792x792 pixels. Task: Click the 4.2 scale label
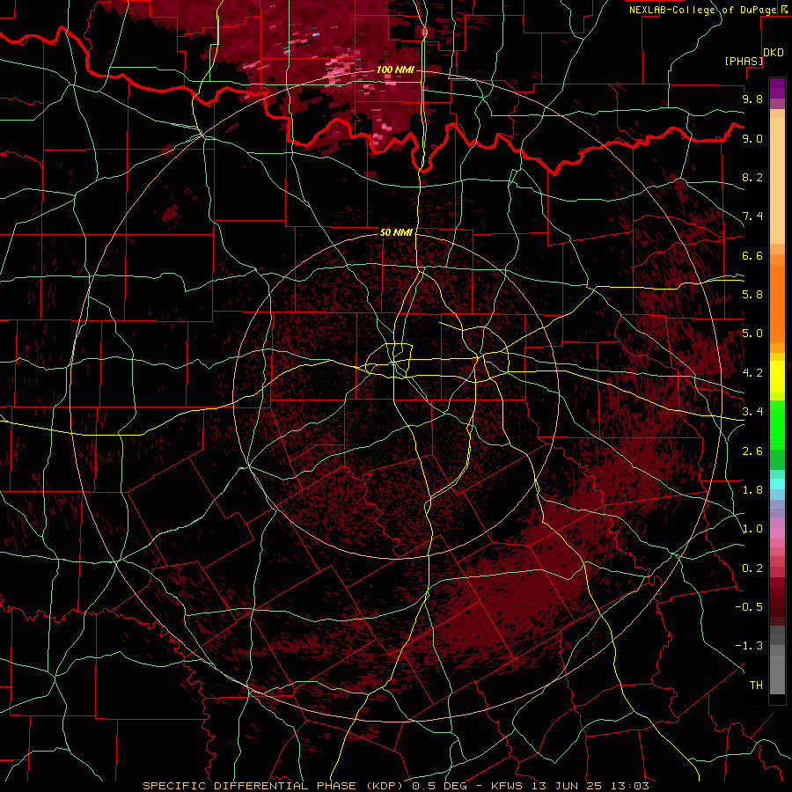pyautogui.click(x=752, y=373)
